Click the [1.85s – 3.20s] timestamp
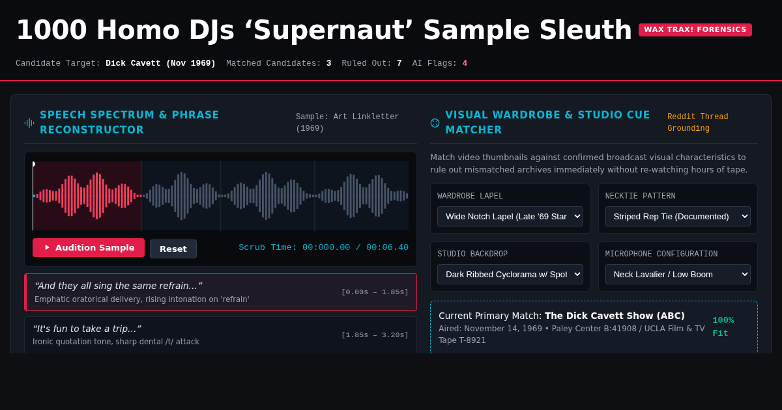The image size is (782, 410). click(375, 335)
